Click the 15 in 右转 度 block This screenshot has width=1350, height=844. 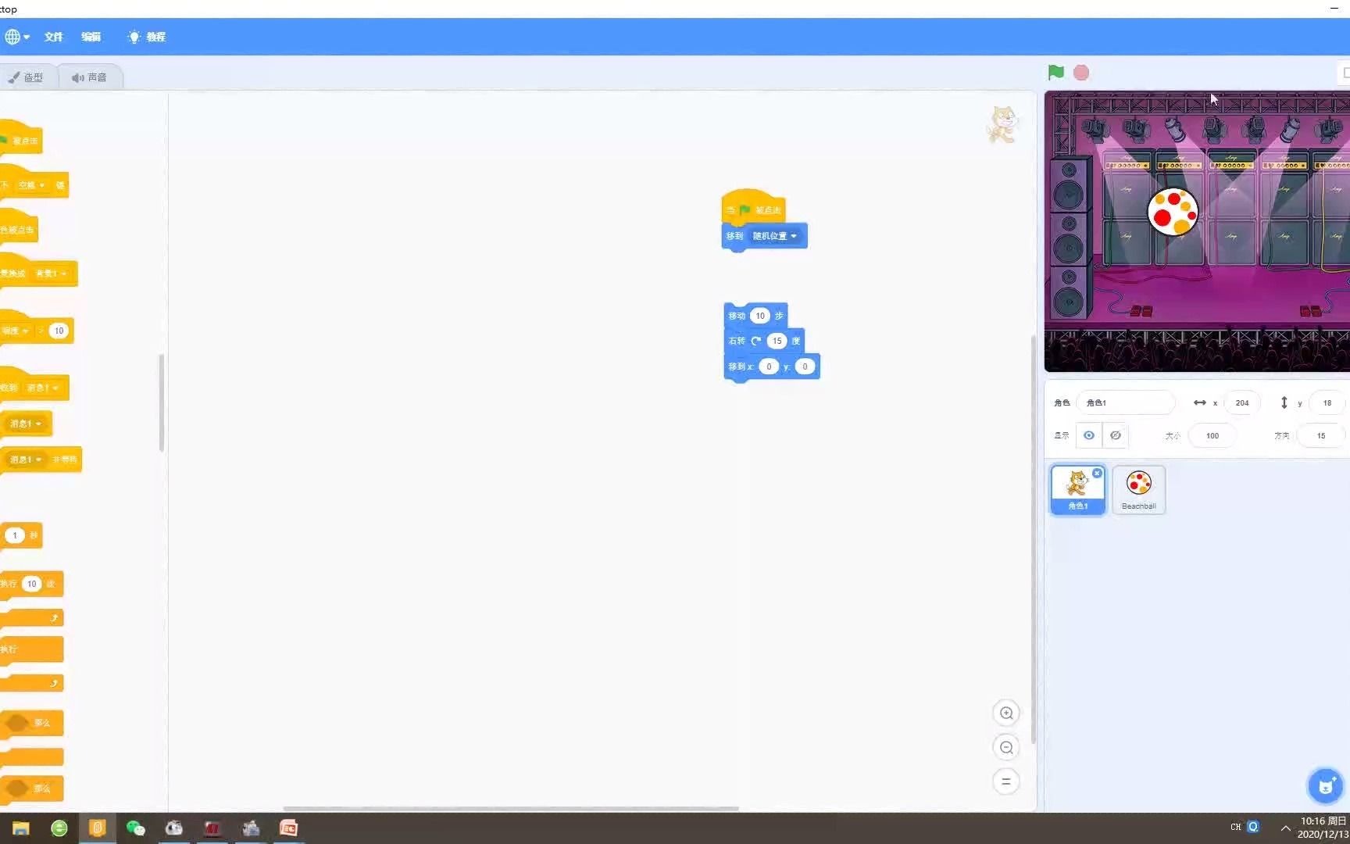click(x=777, y=341)
